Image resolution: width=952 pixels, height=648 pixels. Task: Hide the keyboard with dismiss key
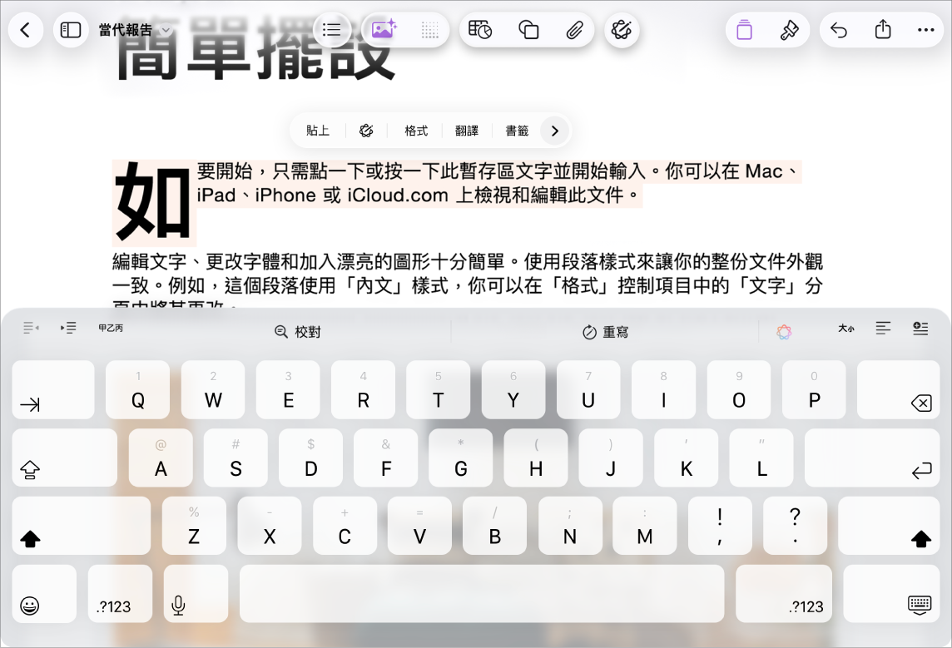[x=892, y=594]
